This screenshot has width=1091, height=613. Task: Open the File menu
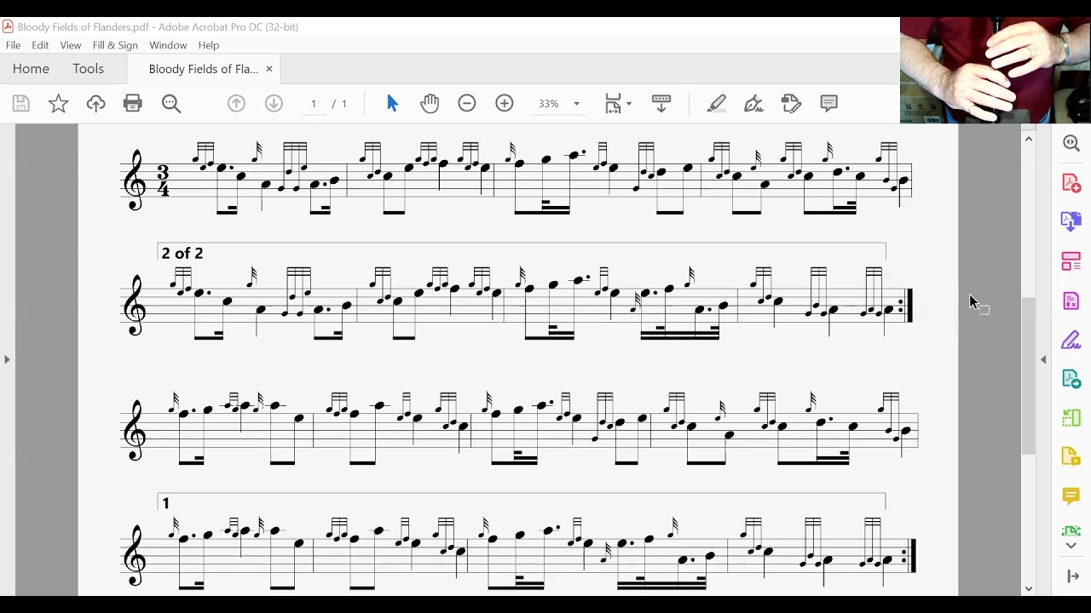(x=13, y=45)
